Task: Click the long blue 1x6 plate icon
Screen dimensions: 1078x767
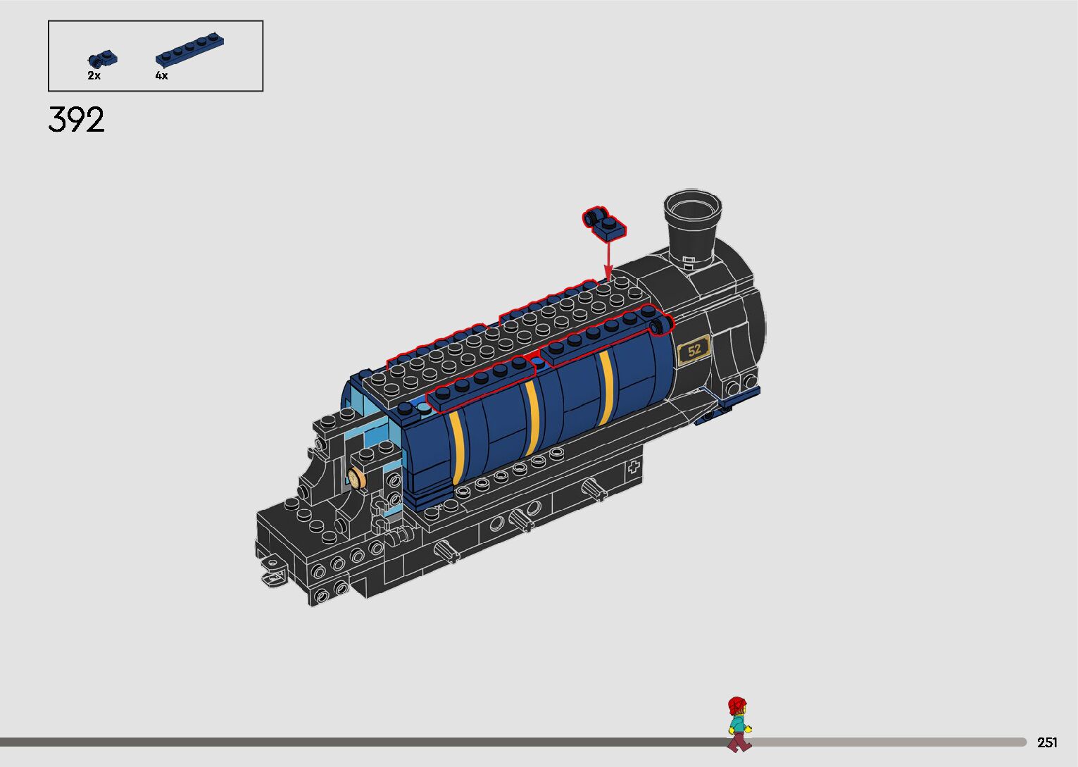Action: coord(189,49)
